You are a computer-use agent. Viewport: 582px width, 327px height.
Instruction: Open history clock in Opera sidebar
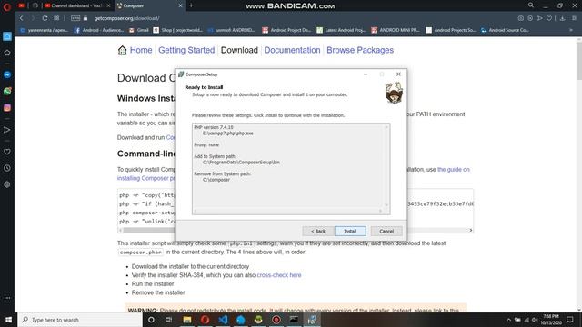[7, 168]
